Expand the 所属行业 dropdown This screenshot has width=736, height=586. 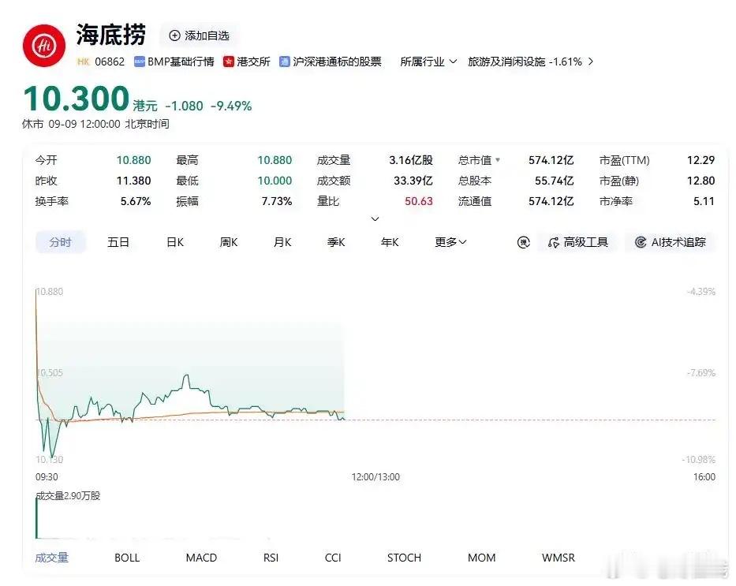[x=428, y=62]
